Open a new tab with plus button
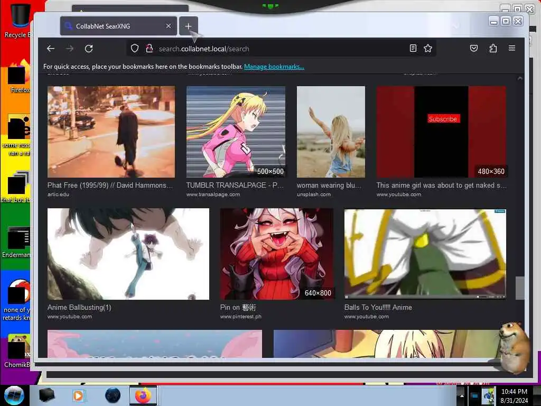541x406 pixels. click(189, 26)
